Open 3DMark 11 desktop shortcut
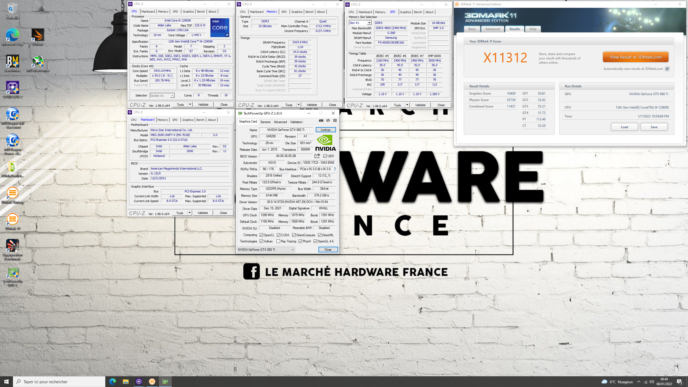 coord(12,221)
